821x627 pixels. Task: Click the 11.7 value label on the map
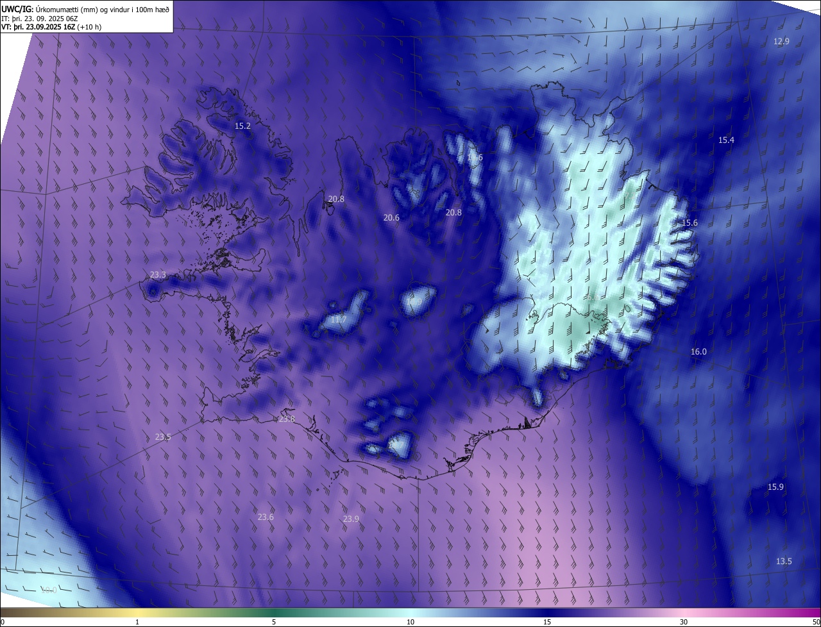(339, 319)
